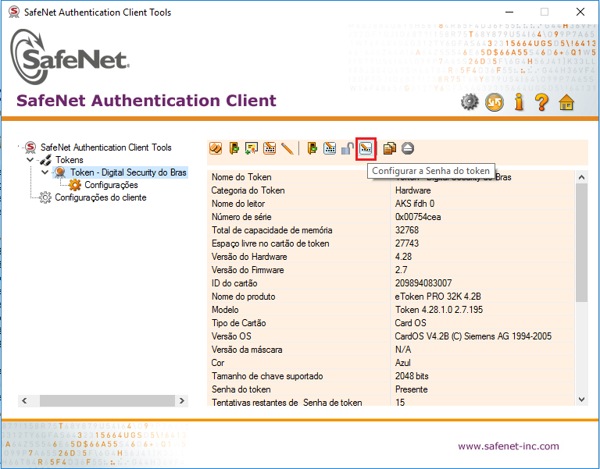Click the 'Versão do Firmware' label
The height and width of the screenshot is (469, 600).
[248, 270]
